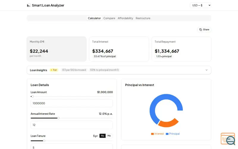Screen dimensions: 238x149
Task: Select Mo tenure unit toggle
Action: pyautogui.click(x=109, y=136)
